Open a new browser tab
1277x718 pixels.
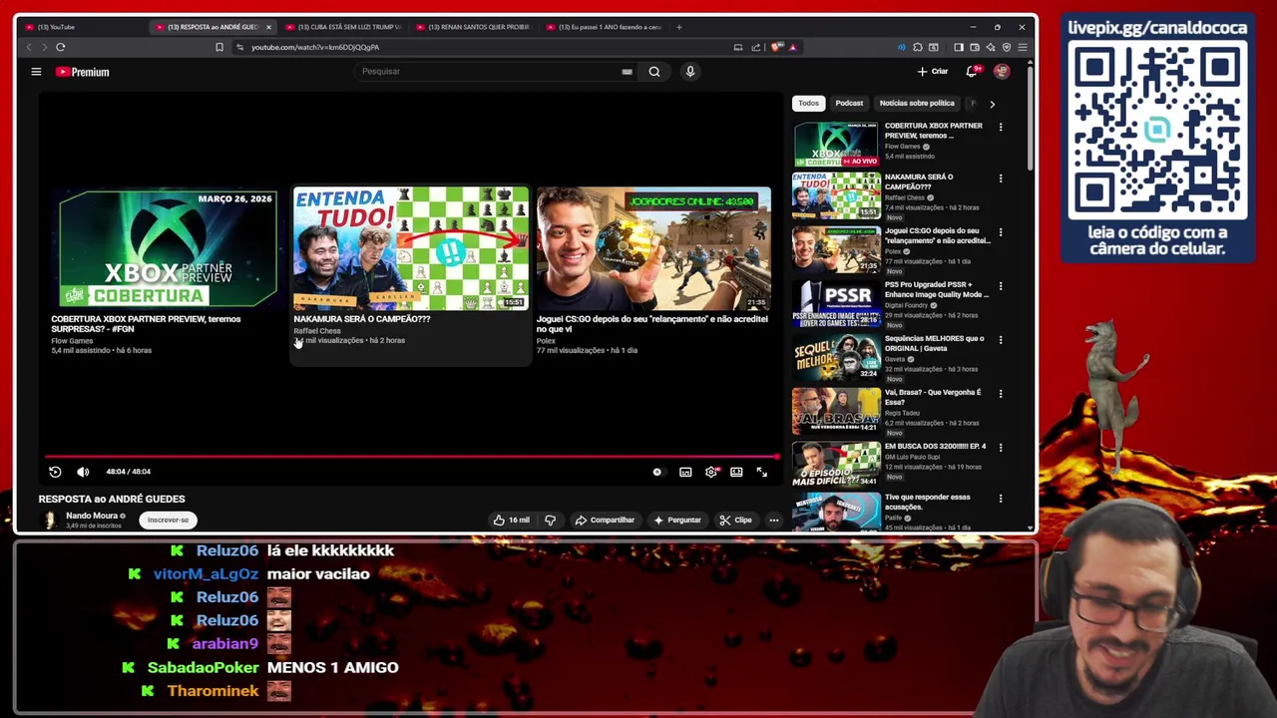[x=679, y=27]
